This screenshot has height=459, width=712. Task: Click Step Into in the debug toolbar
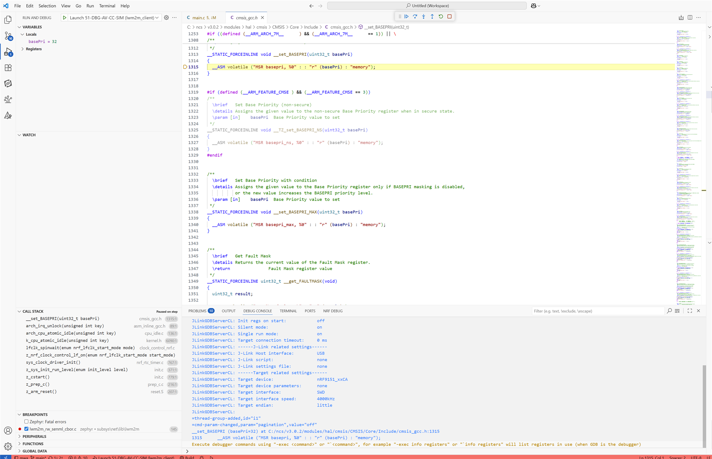pos(423,16)
